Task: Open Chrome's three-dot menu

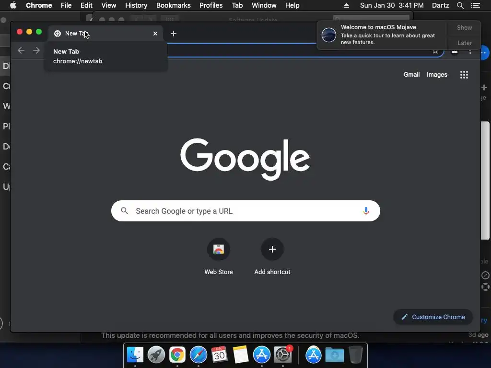Action: point(470,52)
